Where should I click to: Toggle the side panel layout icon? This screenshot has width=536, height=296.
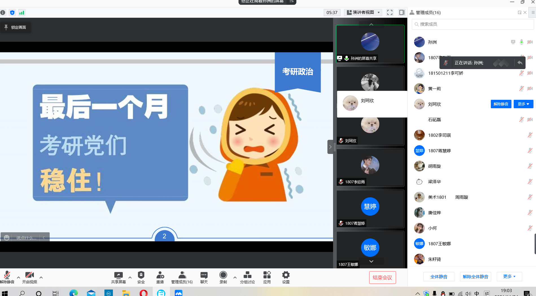(x=402, y=12)
